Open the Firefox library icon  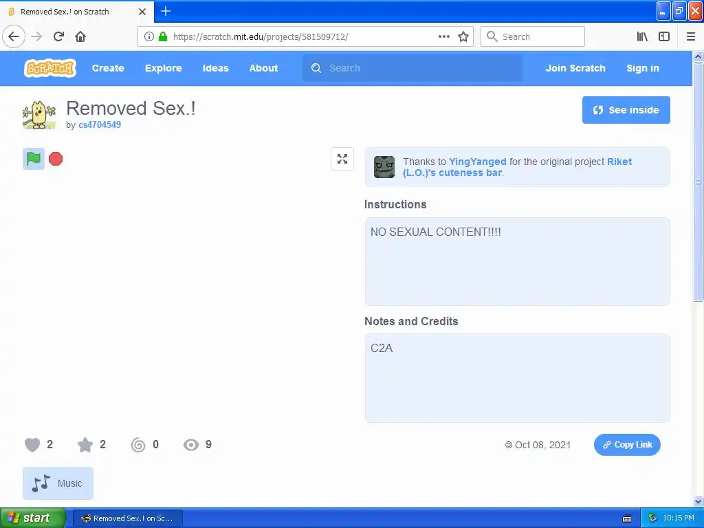[642, 36]
